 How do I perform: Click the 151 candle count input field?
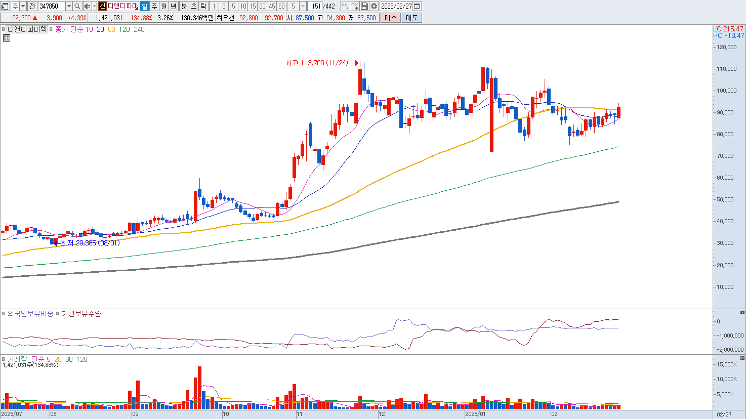tap(316, 6)
